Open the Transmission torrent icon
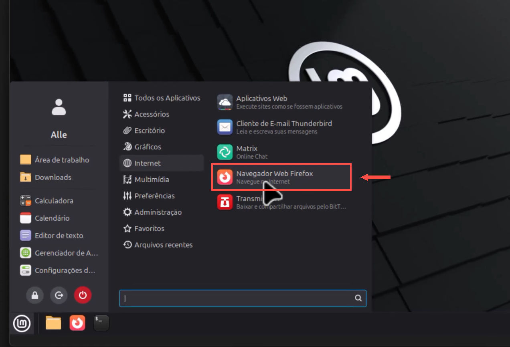 pyautogui.click(x=225, y=202)
